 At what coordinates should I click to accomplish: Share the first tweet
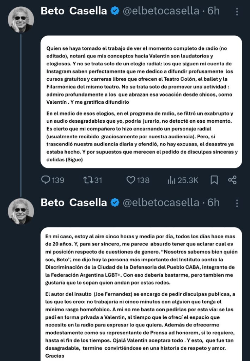232,180
